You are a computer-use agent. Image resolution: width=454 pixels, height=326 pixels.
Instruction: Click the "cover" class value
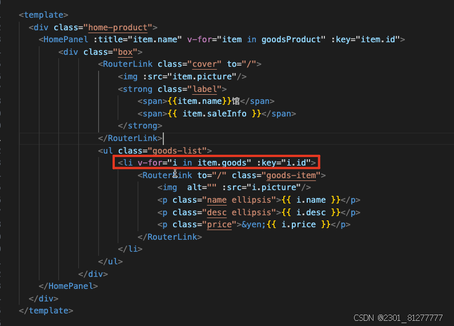point(204,65)
